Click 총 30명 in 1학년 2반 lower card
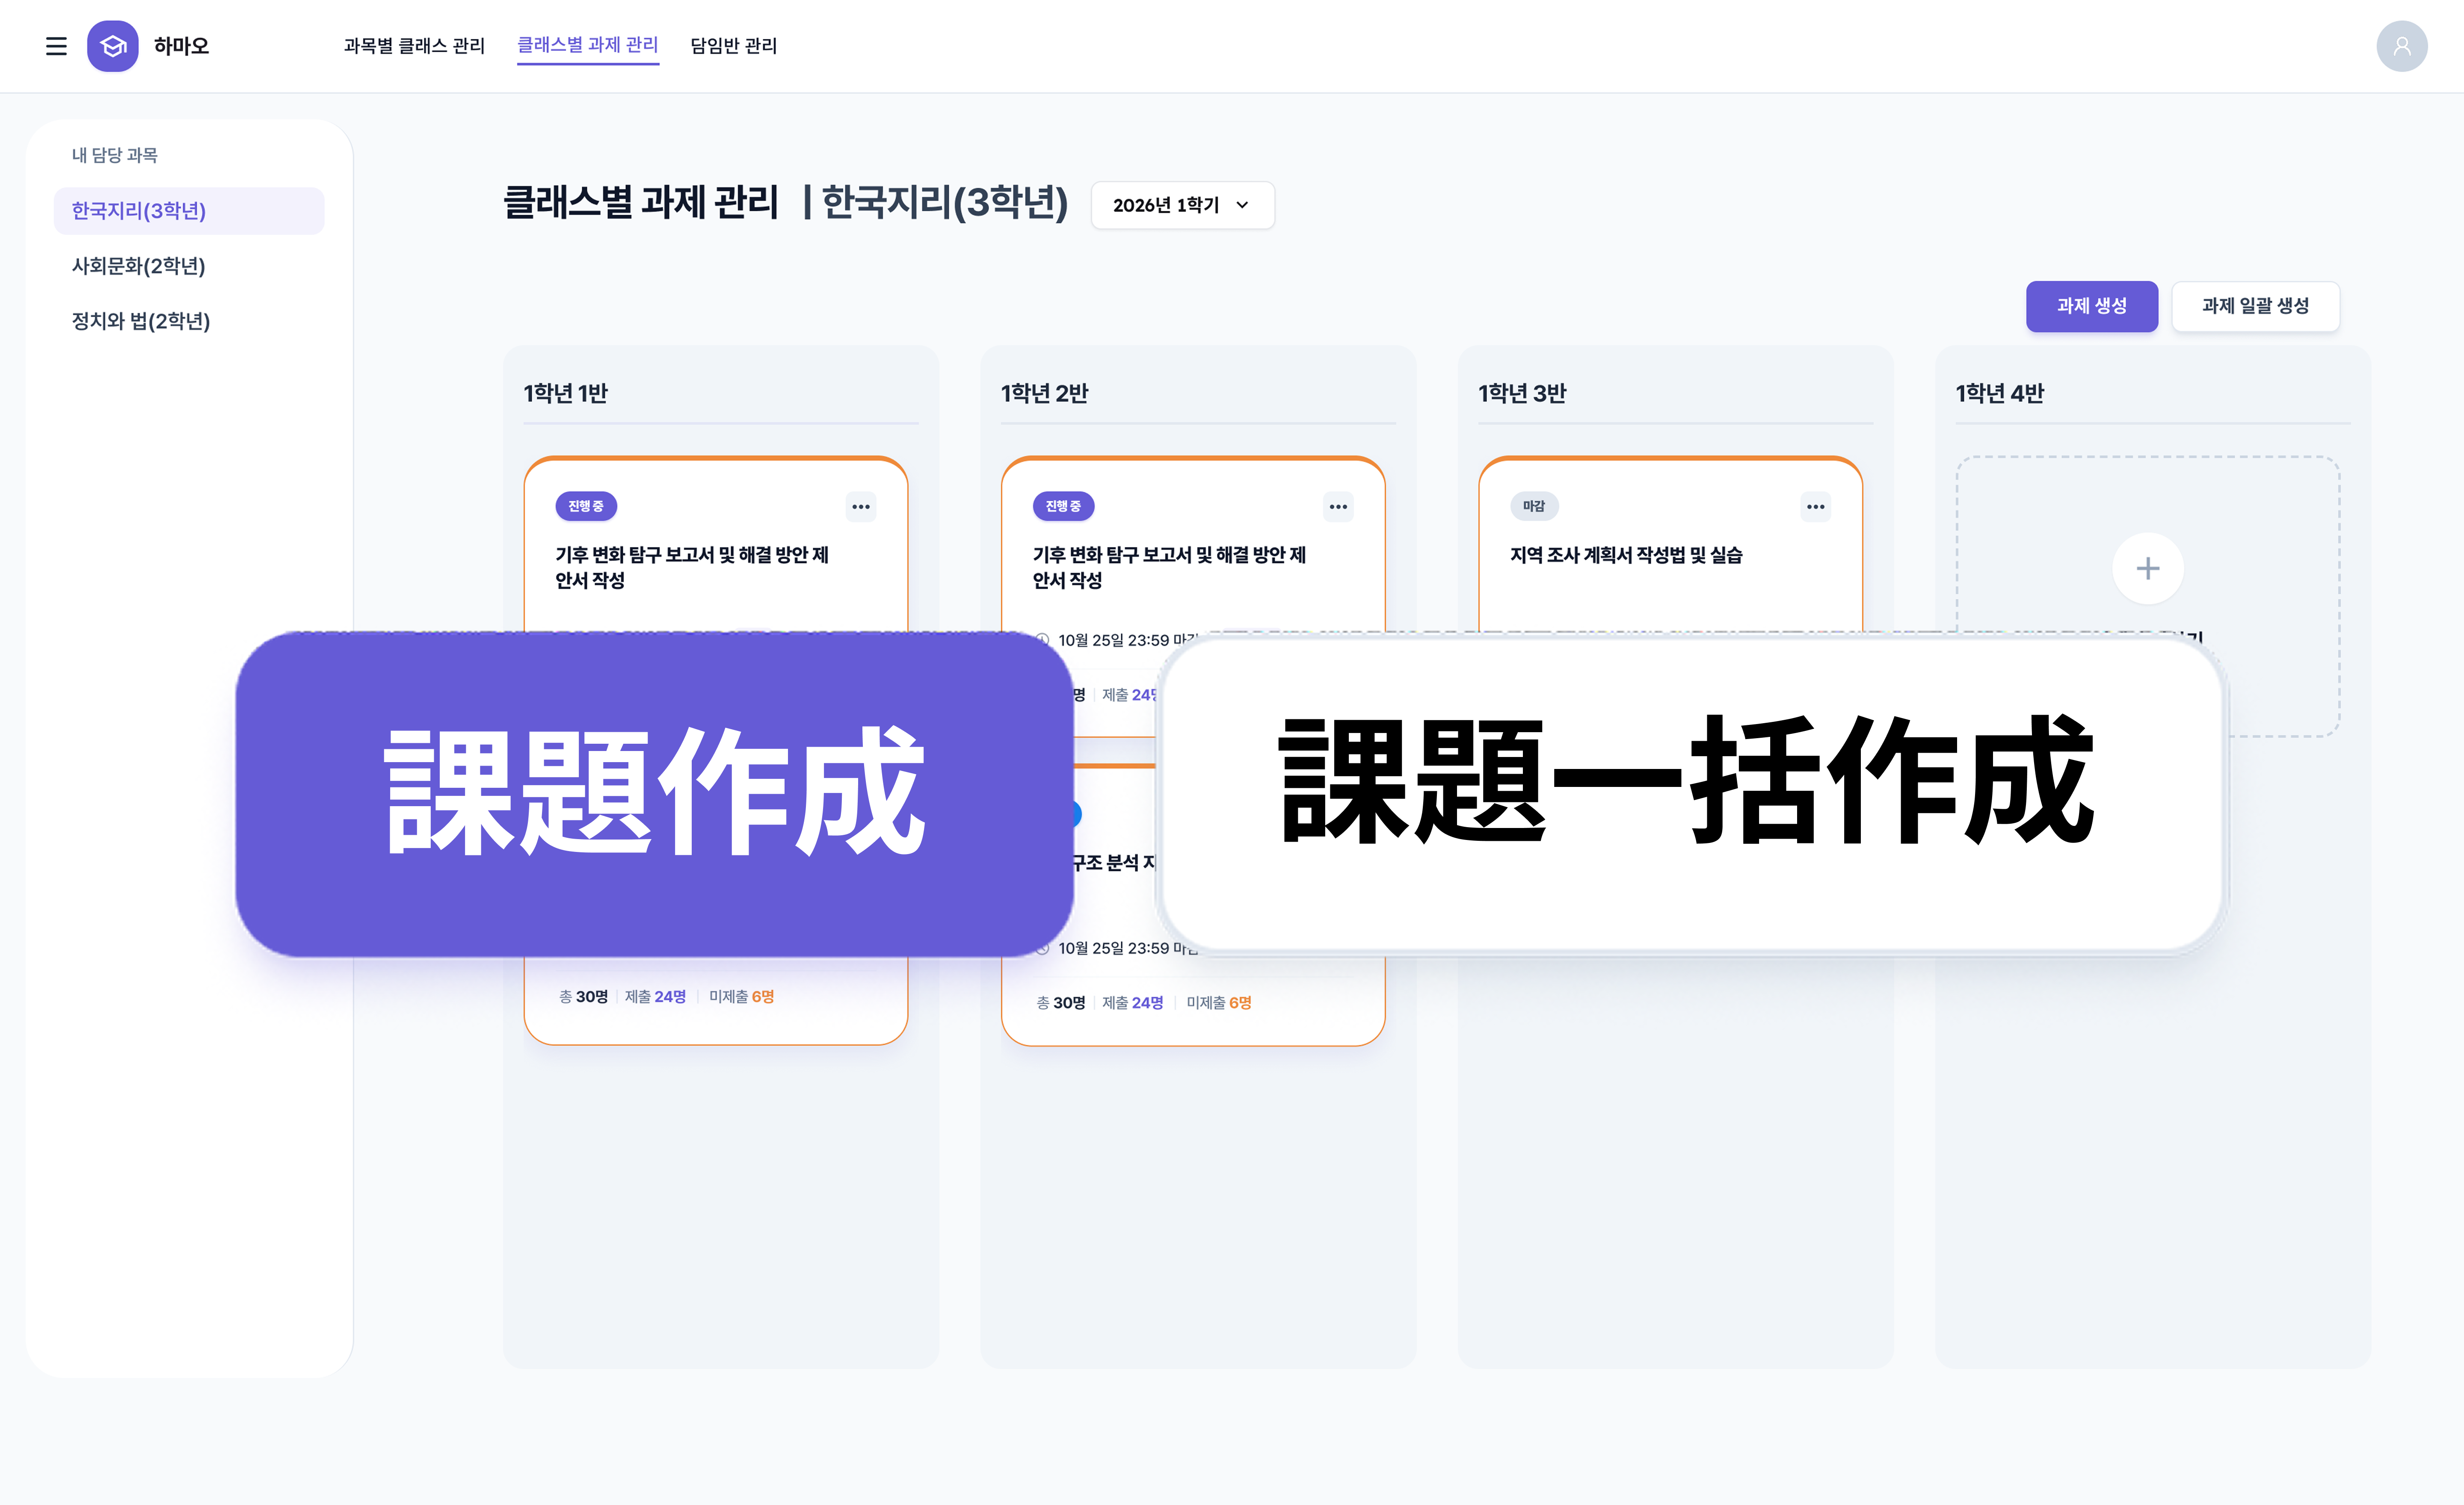The width and height of the screenshot is (2464, 1505). coord(1061,1003)
